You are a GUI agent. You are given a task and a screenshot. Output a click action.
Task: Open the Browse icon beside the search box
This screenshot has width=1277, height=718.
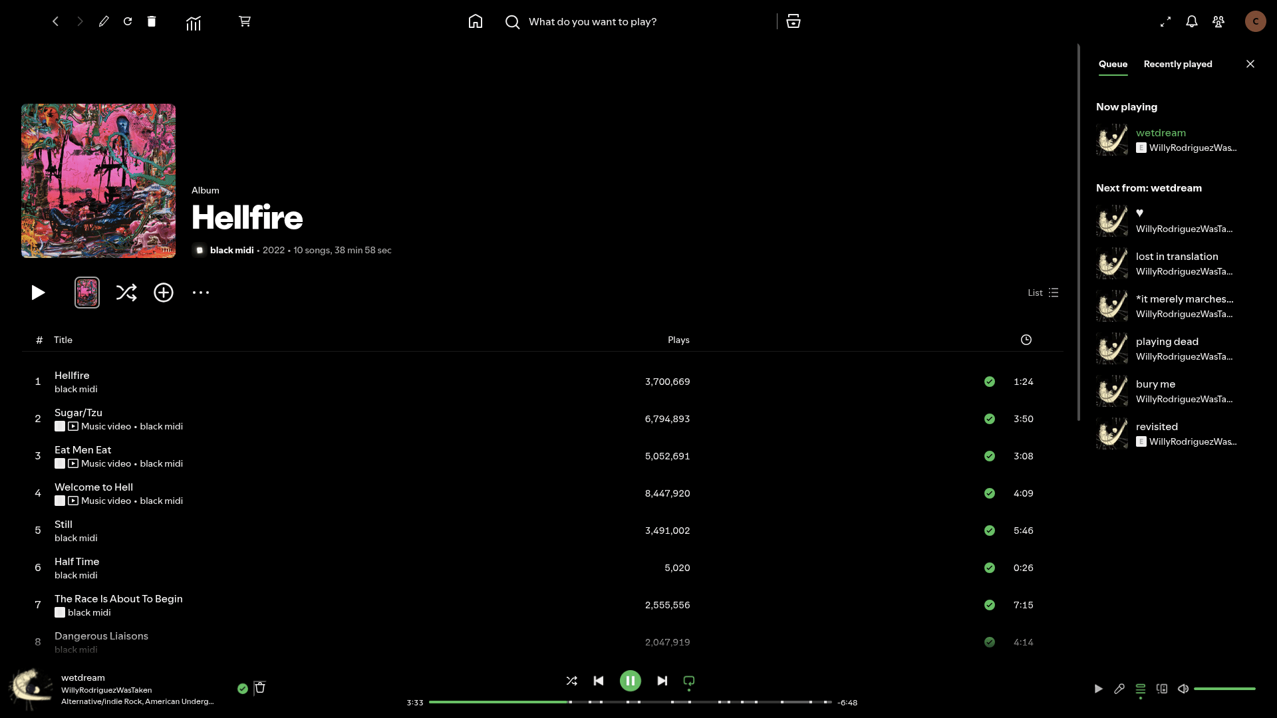[793, 21]
